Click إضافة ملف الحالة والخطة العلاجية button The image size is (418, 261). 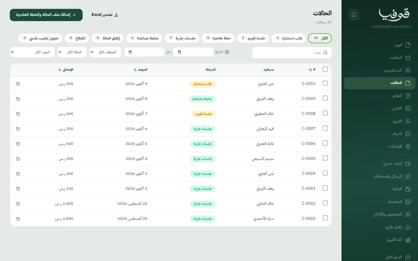pos(46,15)
